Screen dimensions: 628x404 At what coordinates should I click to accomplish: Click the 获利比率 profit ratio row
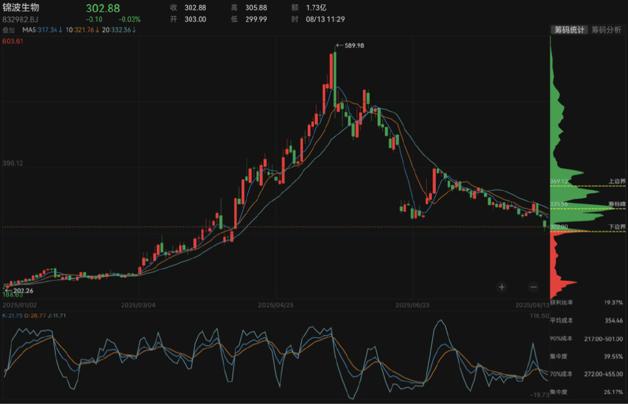point(587,302)
